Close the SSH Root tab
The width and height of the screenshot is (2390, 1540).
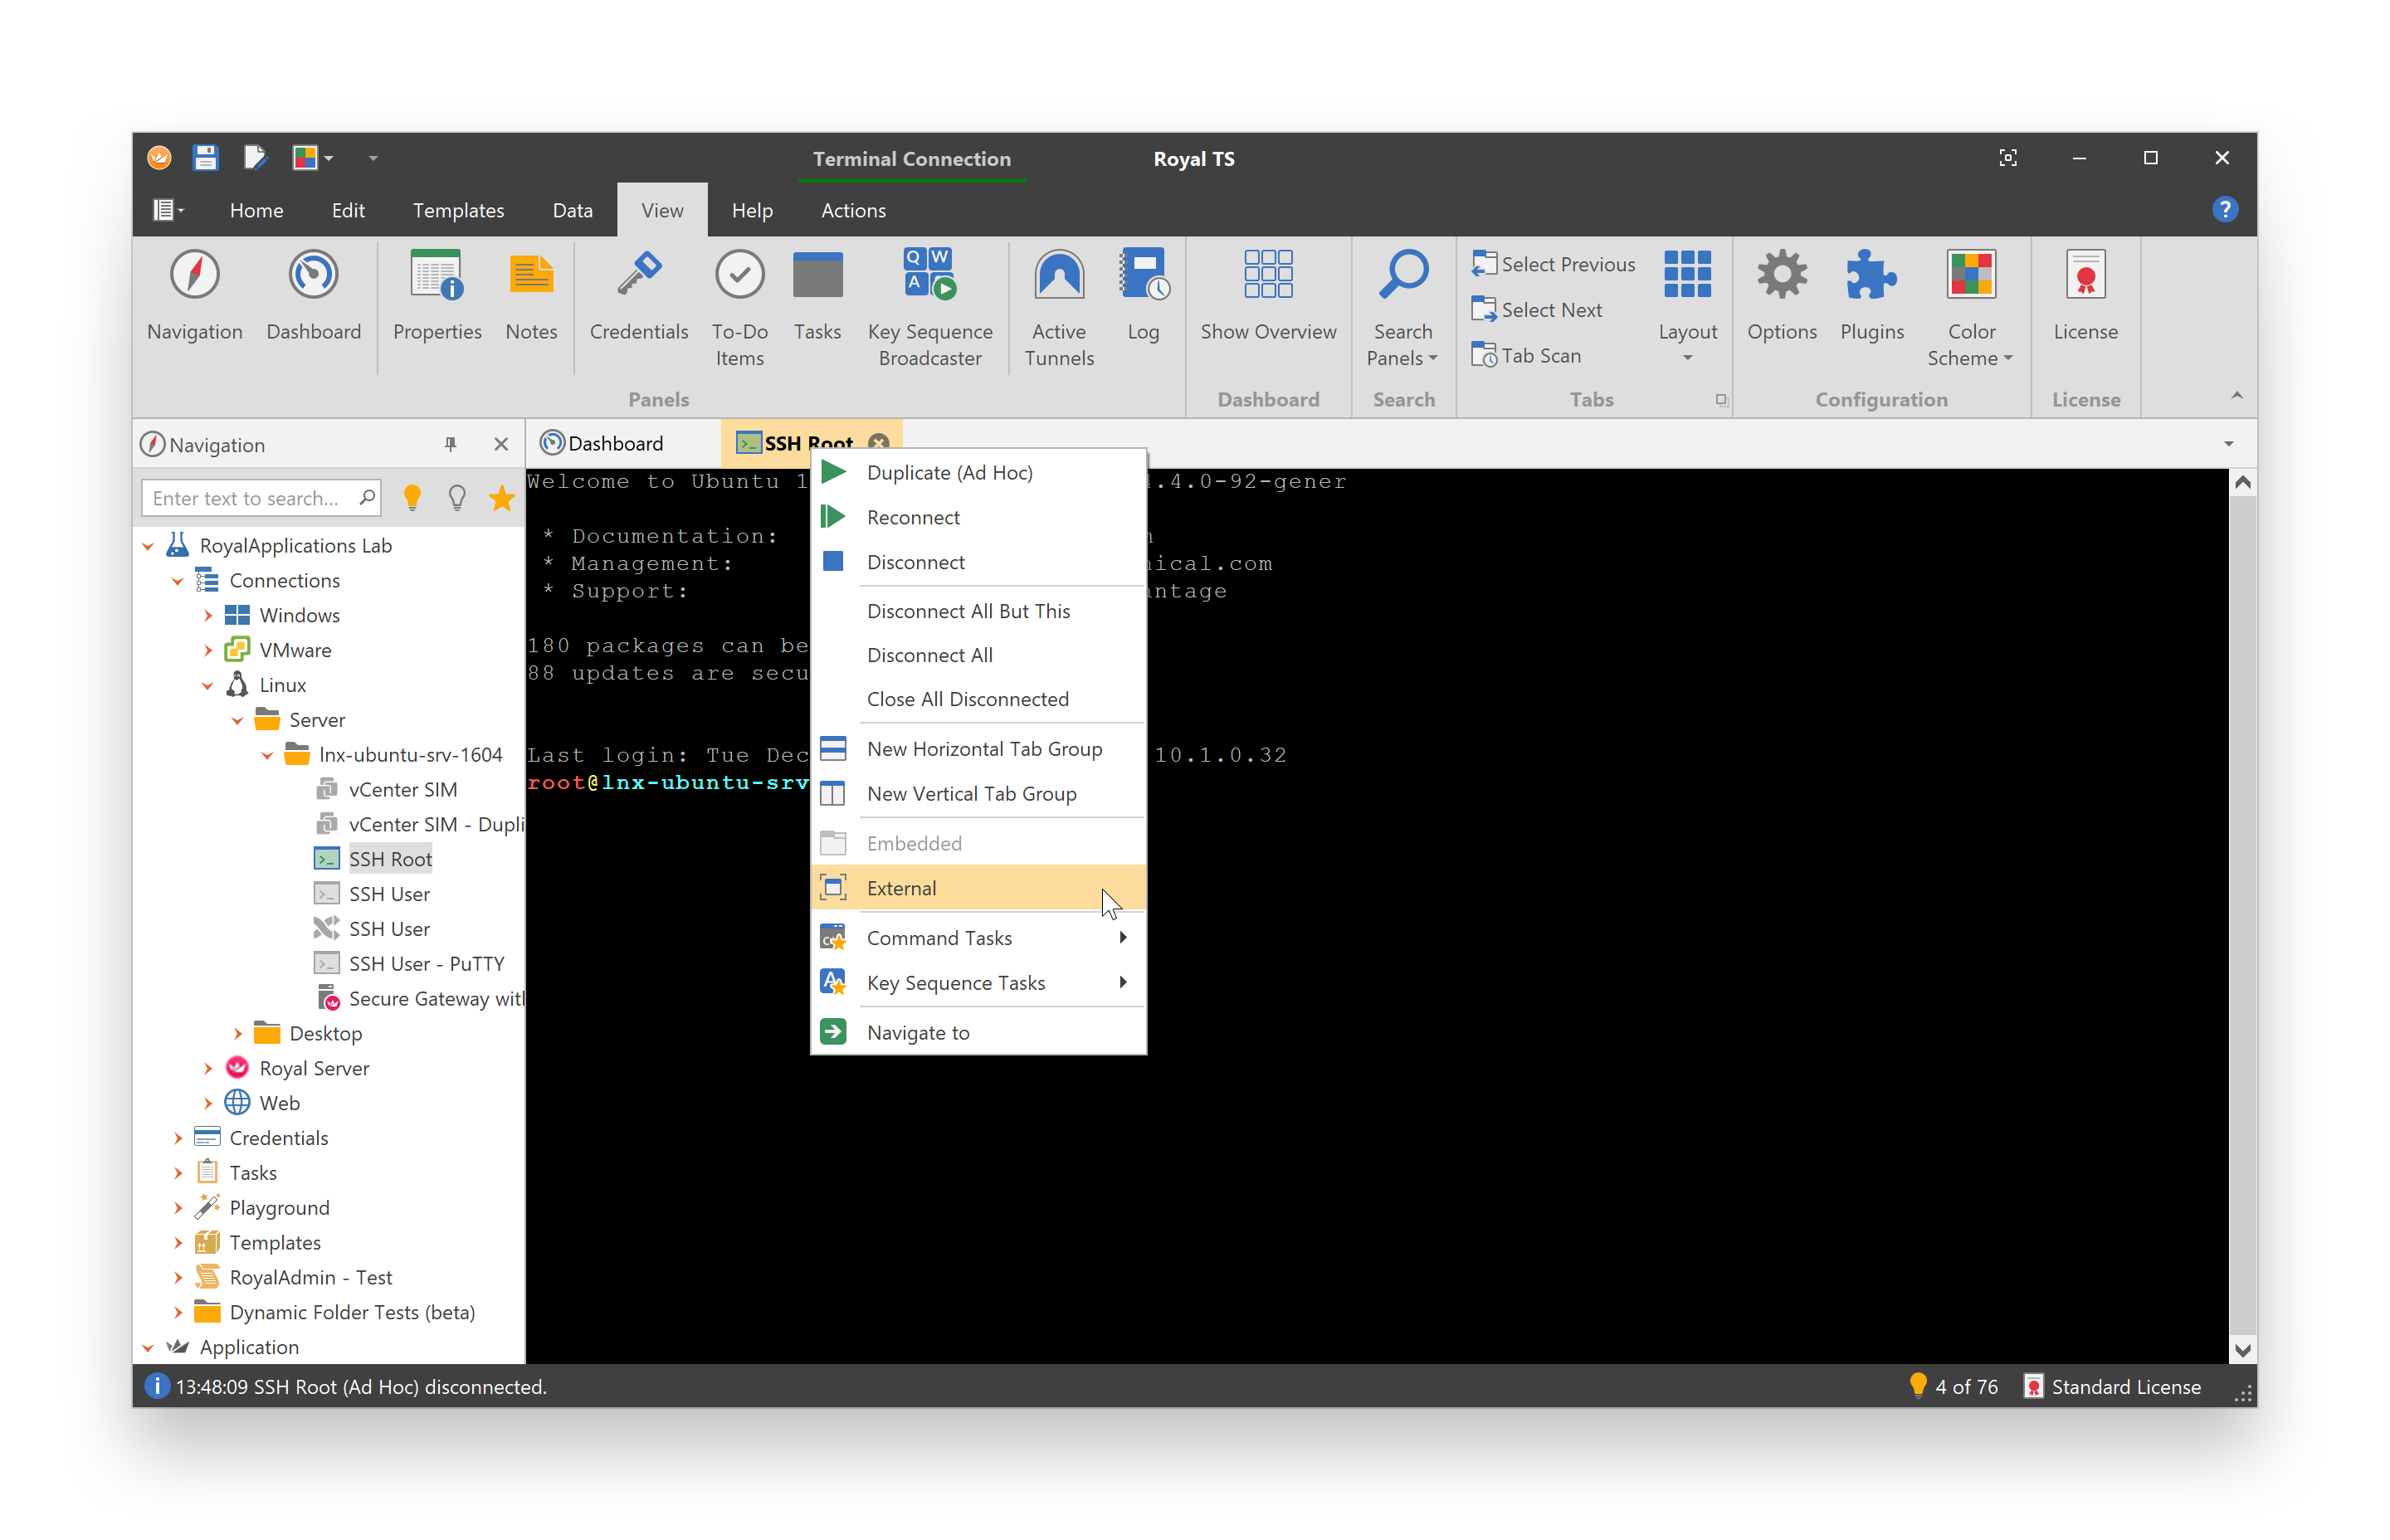coord(878,443)
